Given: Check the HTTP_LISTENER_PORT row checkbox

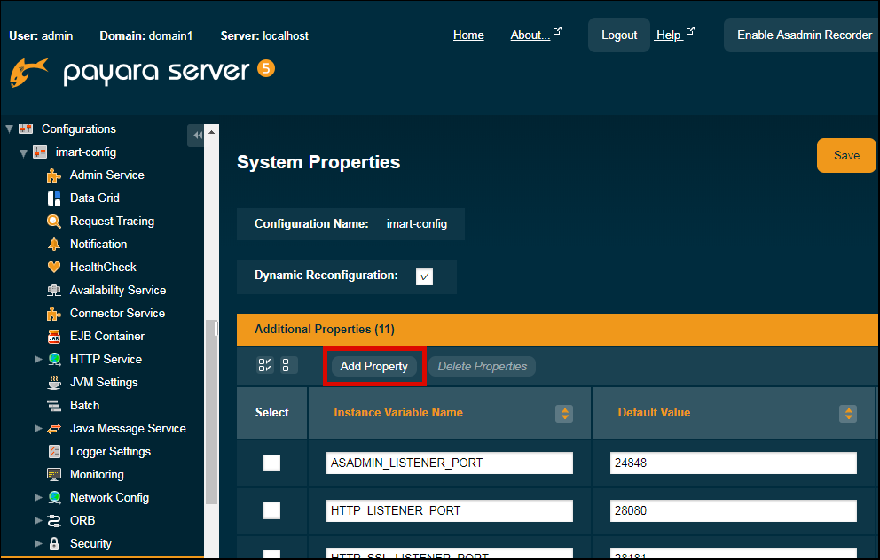Looking at the screenshot, I should click(x=271, y=510).
